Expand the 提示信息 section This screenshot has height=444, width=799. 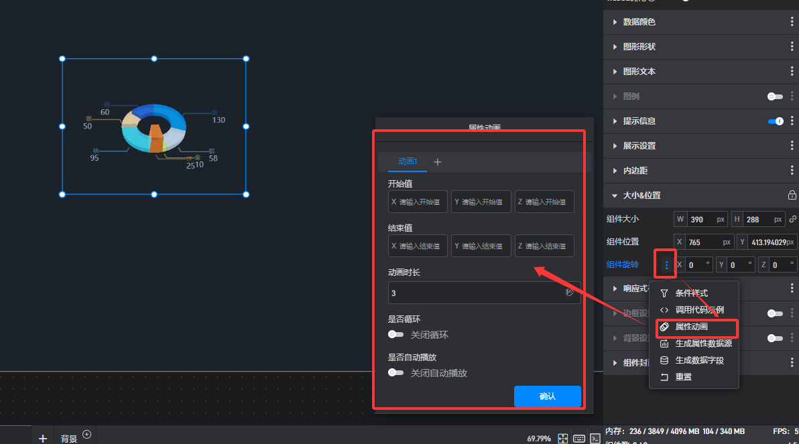615,121
